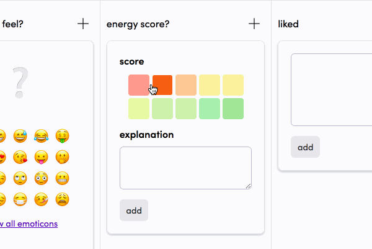The height and width of the screenshot is (249, 372).
Task: Choose the hand-over-mouth emoji
Action: [x=63, y=157]
